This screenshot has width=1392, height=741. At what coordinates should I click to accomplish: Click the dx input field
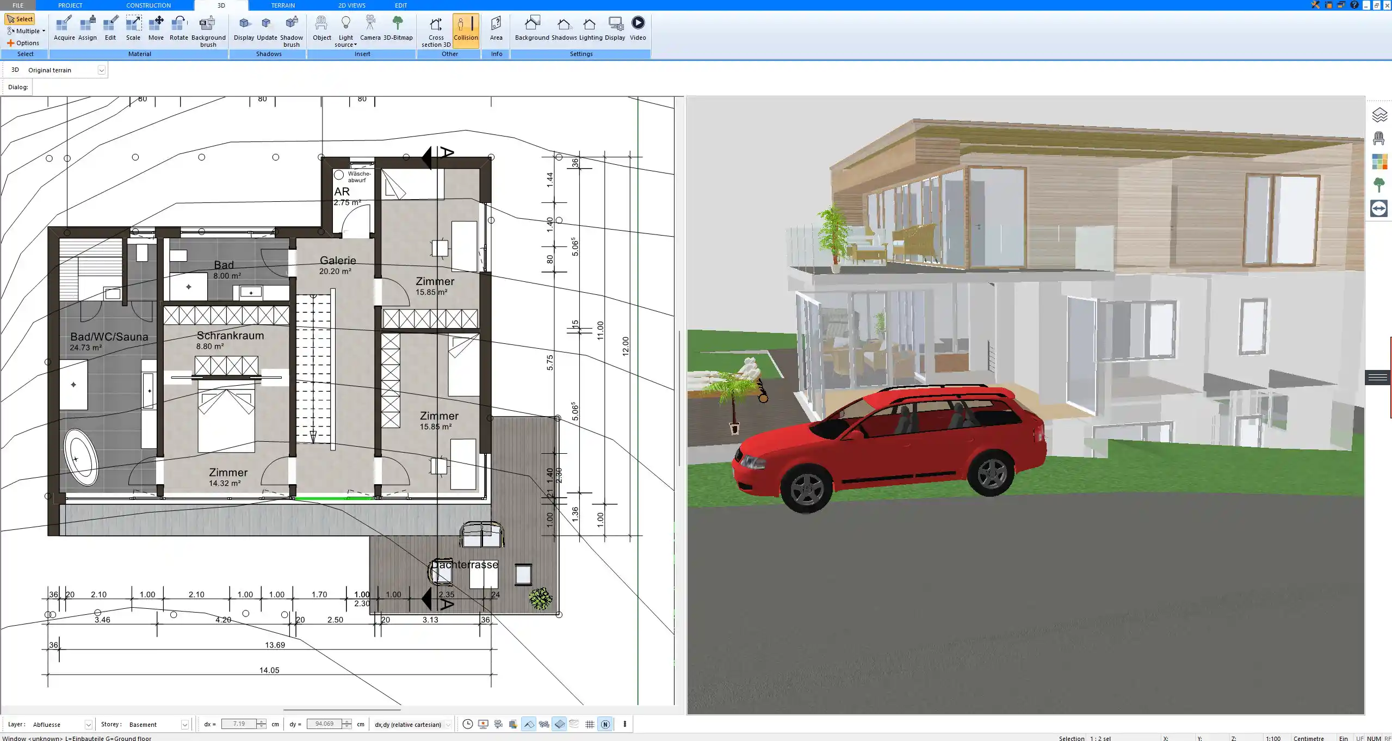[x=239, y=724]
